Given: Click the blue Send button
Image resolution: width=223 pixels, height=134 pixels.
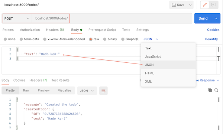Looking at the screenshot, I should tap(203, 18).
